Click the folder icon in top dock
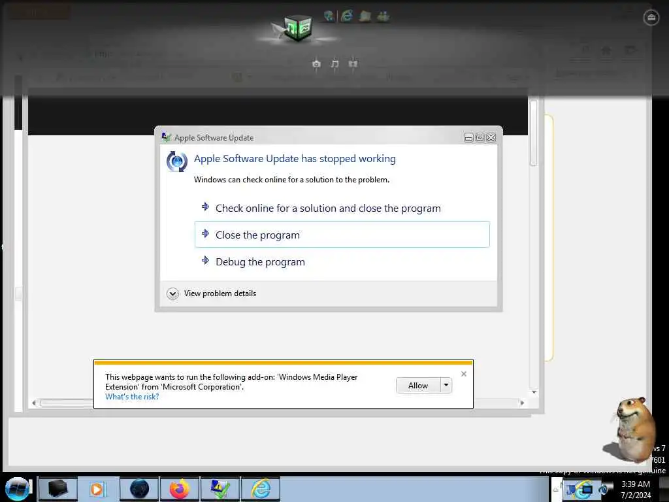Screen dimensions: 669x502 [365, 16]
